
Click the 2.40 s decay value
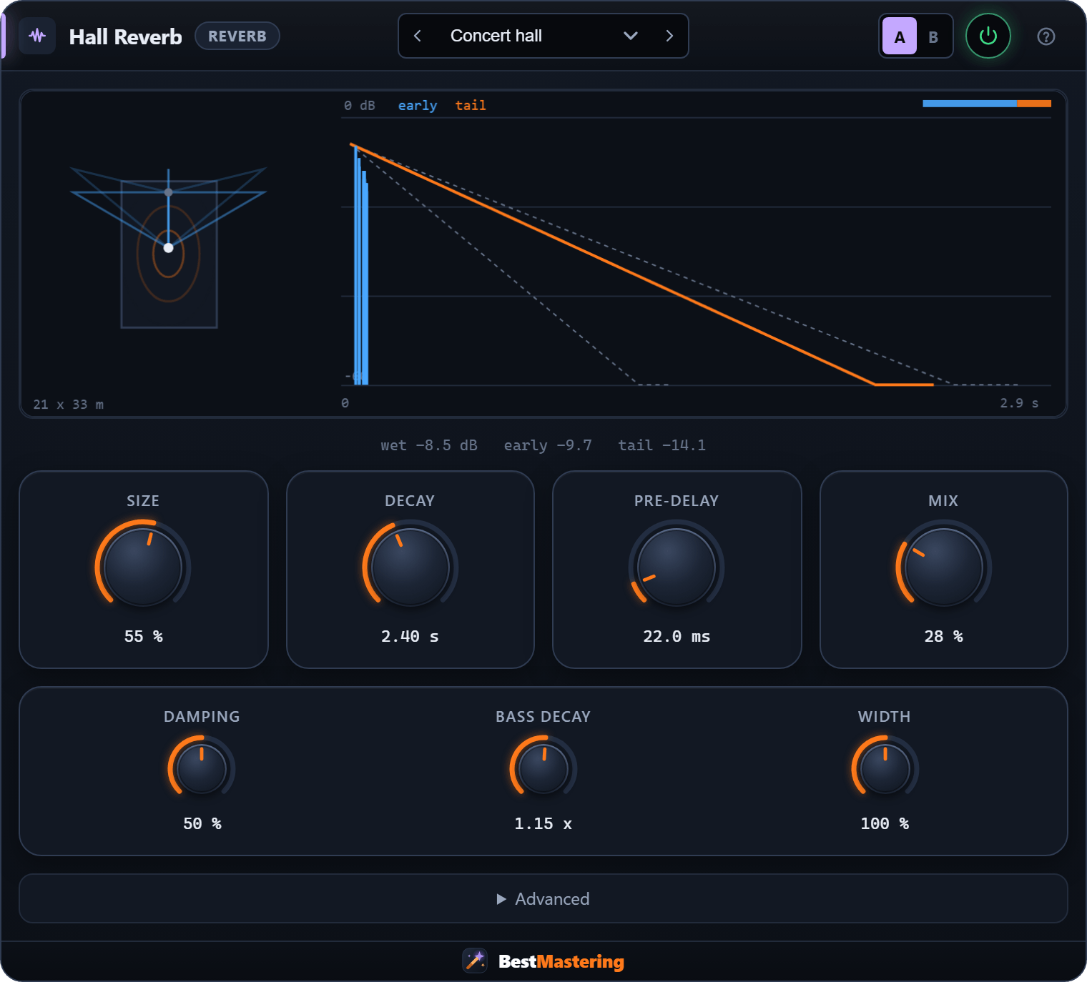[410, 636]
